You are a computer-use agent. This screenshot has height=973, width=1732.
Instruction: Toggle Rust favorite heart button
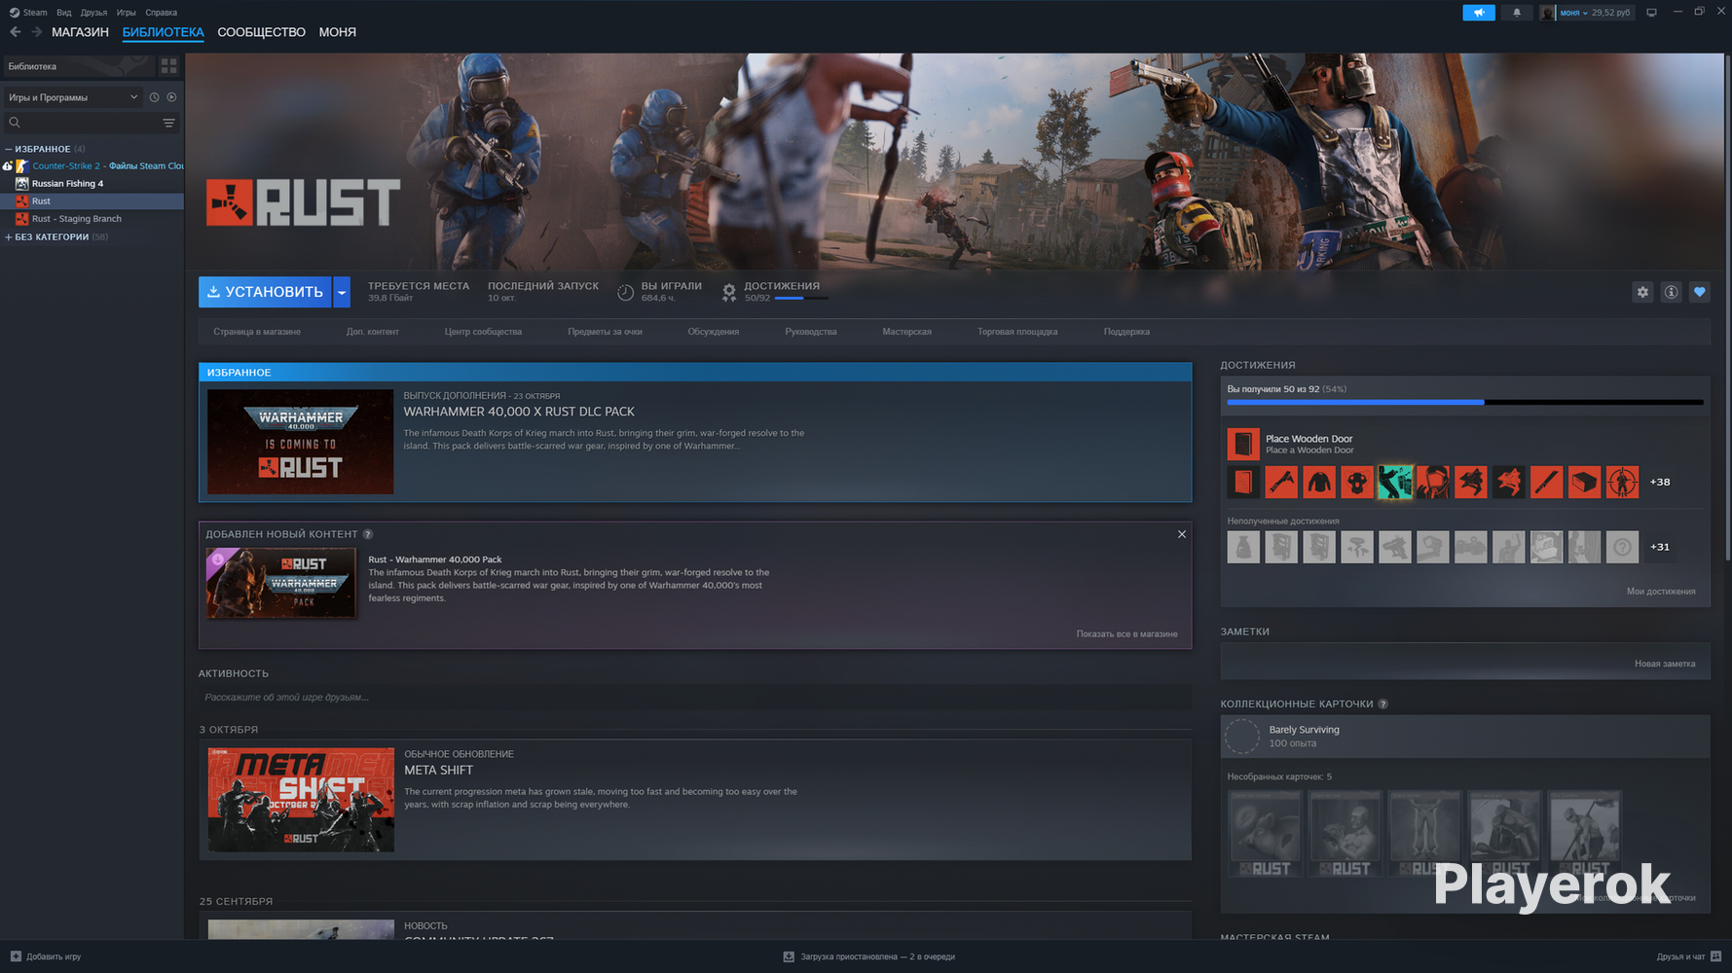click(x=1699, y=292)
